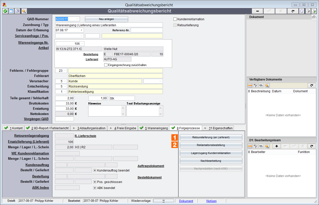The width and height of the screenshot is (319, 205).
Task: Open Serviceanfrage lookup ellipsis button
Action: pos(81,36)
